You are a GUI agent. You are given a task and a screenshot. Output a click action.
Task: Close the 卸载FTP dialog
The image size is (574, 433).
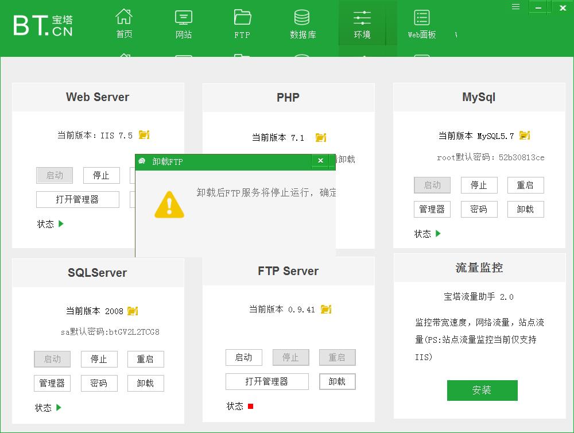click(320, 160)
